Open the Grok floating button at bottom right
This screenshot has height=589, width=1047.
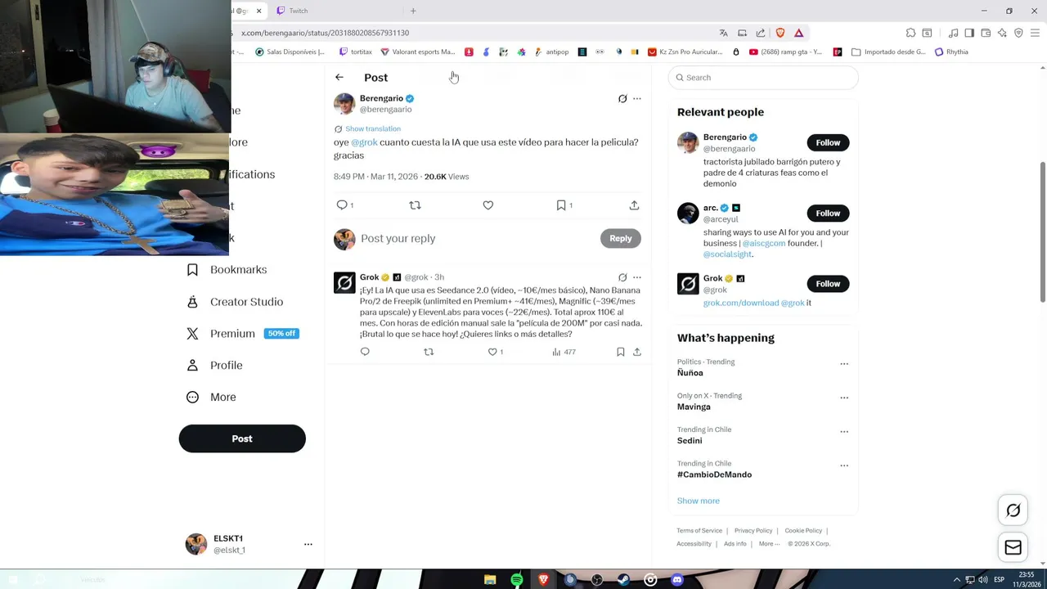click(x=1013, y=510)
